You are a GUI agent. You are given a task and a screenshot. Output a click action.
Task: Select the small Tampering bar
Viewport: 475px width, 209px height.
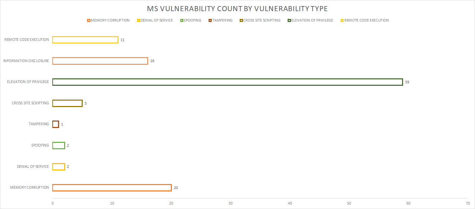(56, 124)
